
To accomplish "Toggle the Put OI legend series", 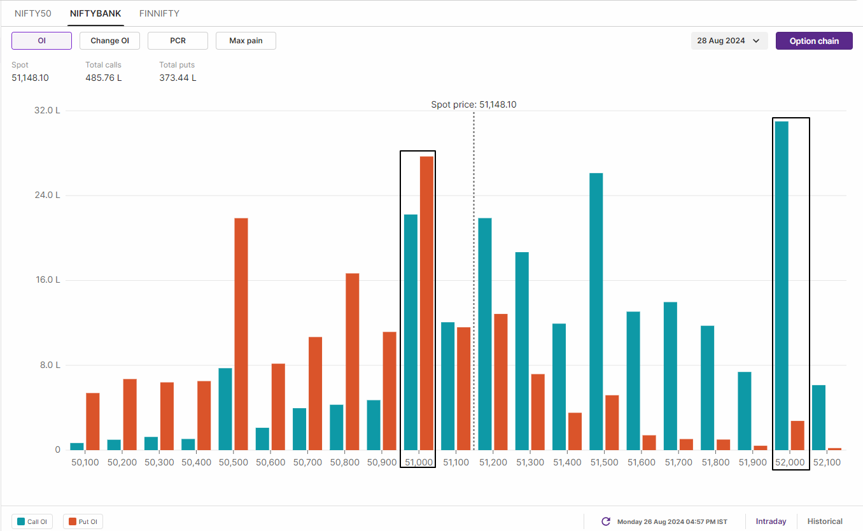I will (x=83, y=521).
